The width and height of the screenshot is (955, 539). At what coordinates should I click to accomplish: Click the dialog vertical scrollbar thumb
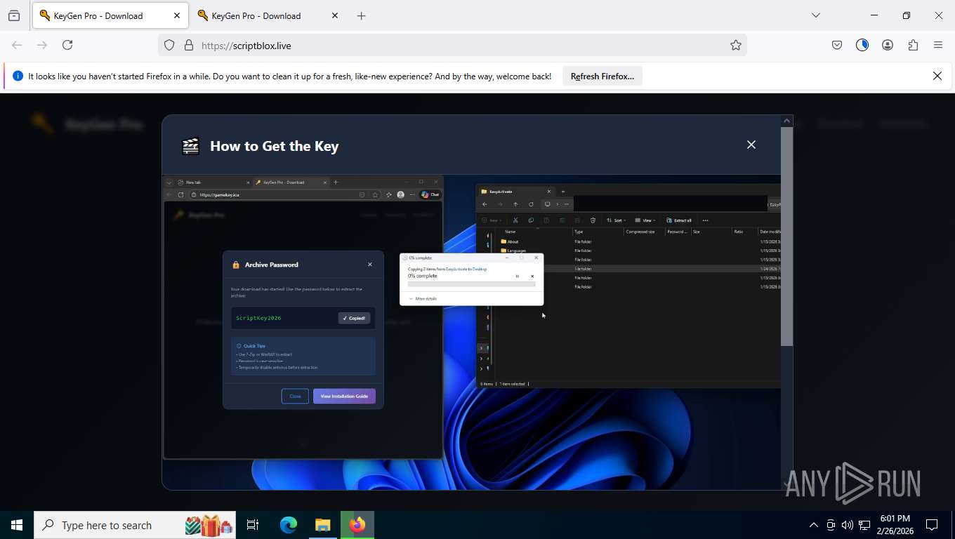point(787,237)
